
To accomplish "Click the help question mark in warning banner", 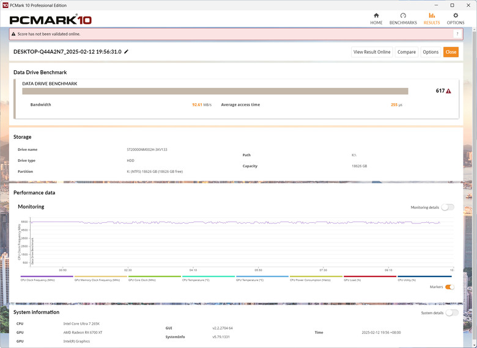I will (457, 34).
